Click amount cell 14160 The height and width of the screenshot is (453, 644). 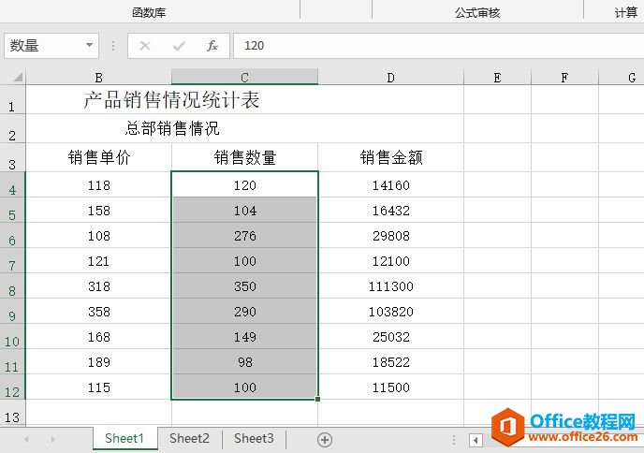tap(390, 184)
